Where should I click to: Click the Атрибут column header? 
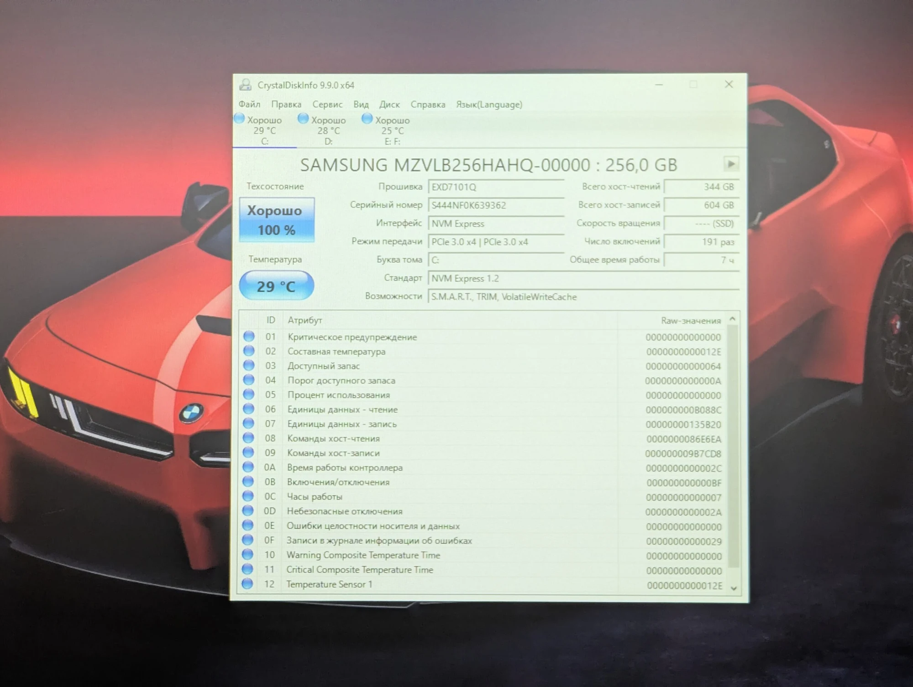(x=450, y=320)
